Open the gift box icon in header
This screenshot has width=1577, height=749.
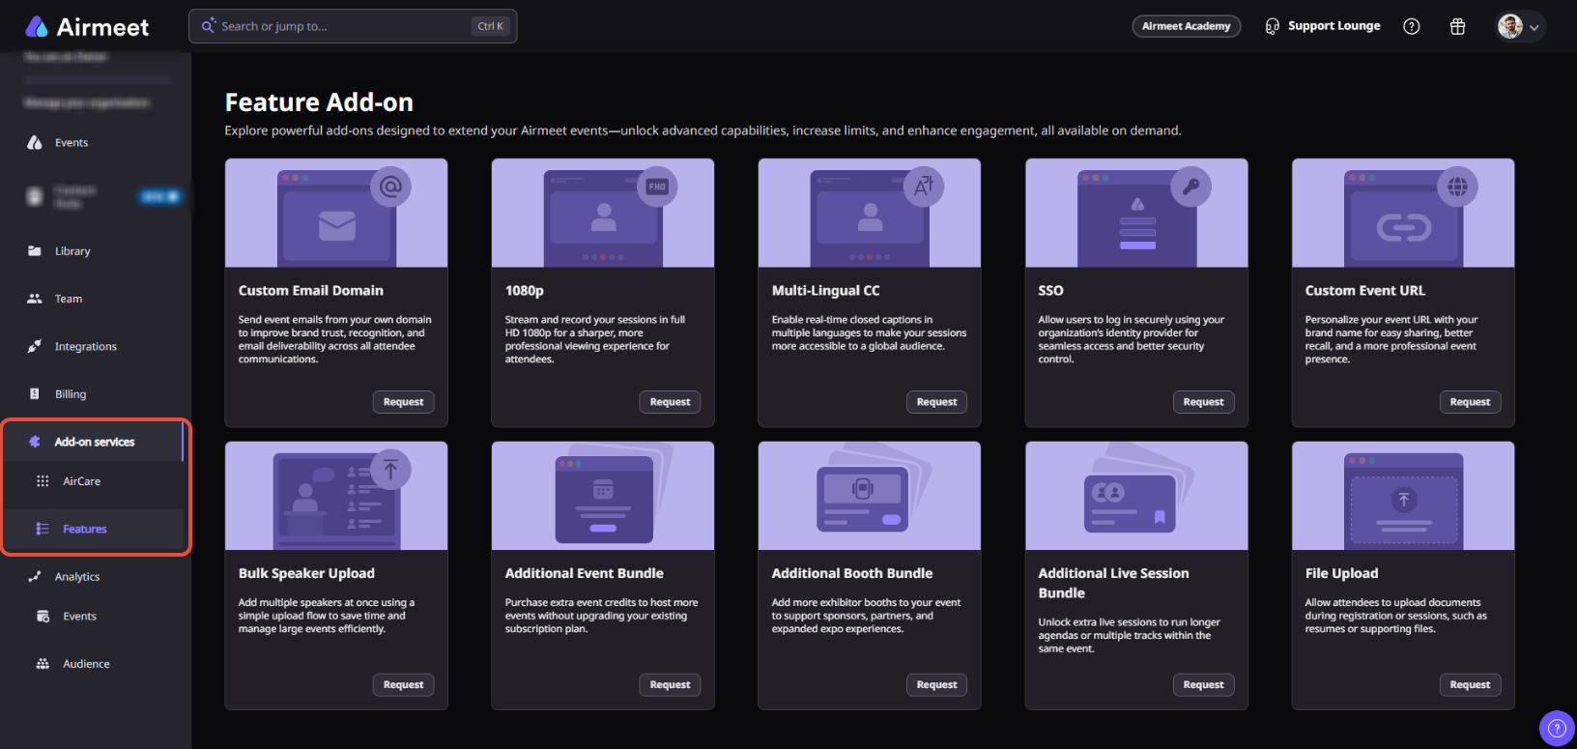coord(1458,27)
